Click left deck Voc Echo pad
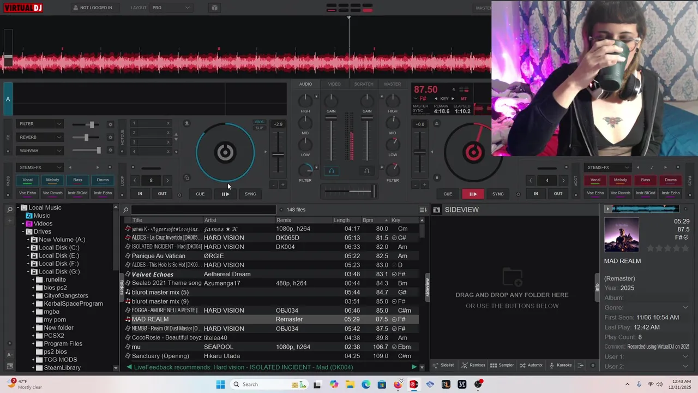698x393 pixels. coord(27,193)
